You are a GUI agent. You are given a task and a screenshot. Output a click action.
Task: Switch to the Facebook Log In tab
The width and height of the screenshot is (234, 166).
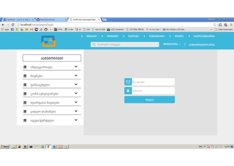pyautogui.click(x=18, y=19)
